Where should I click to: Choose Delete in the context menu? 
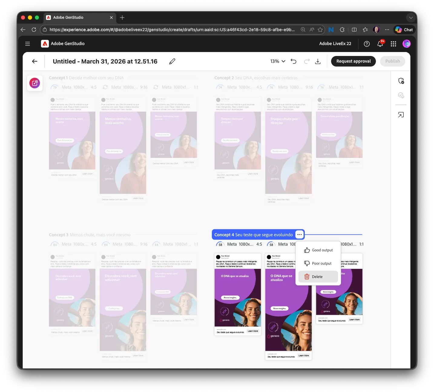[318, 277]
